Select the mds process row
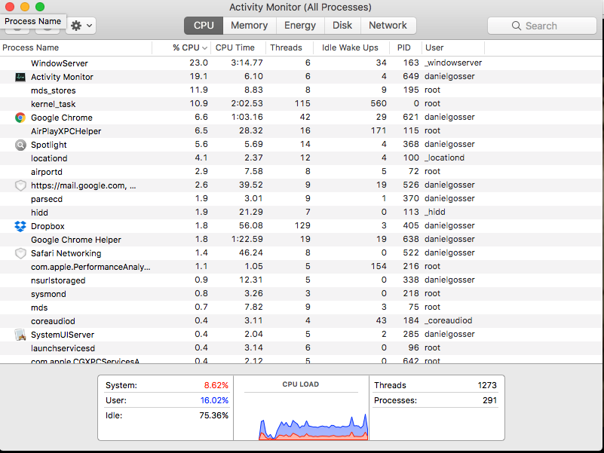 [x=302, y=307]
